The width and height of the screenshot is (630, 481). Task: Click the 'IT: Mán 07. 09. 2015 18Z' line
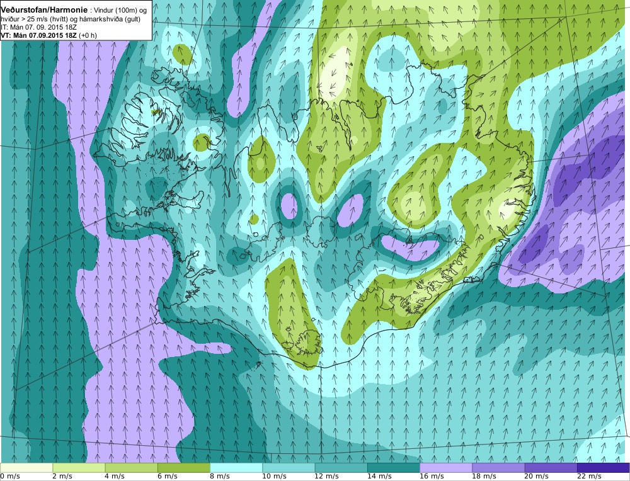[38, 27]
